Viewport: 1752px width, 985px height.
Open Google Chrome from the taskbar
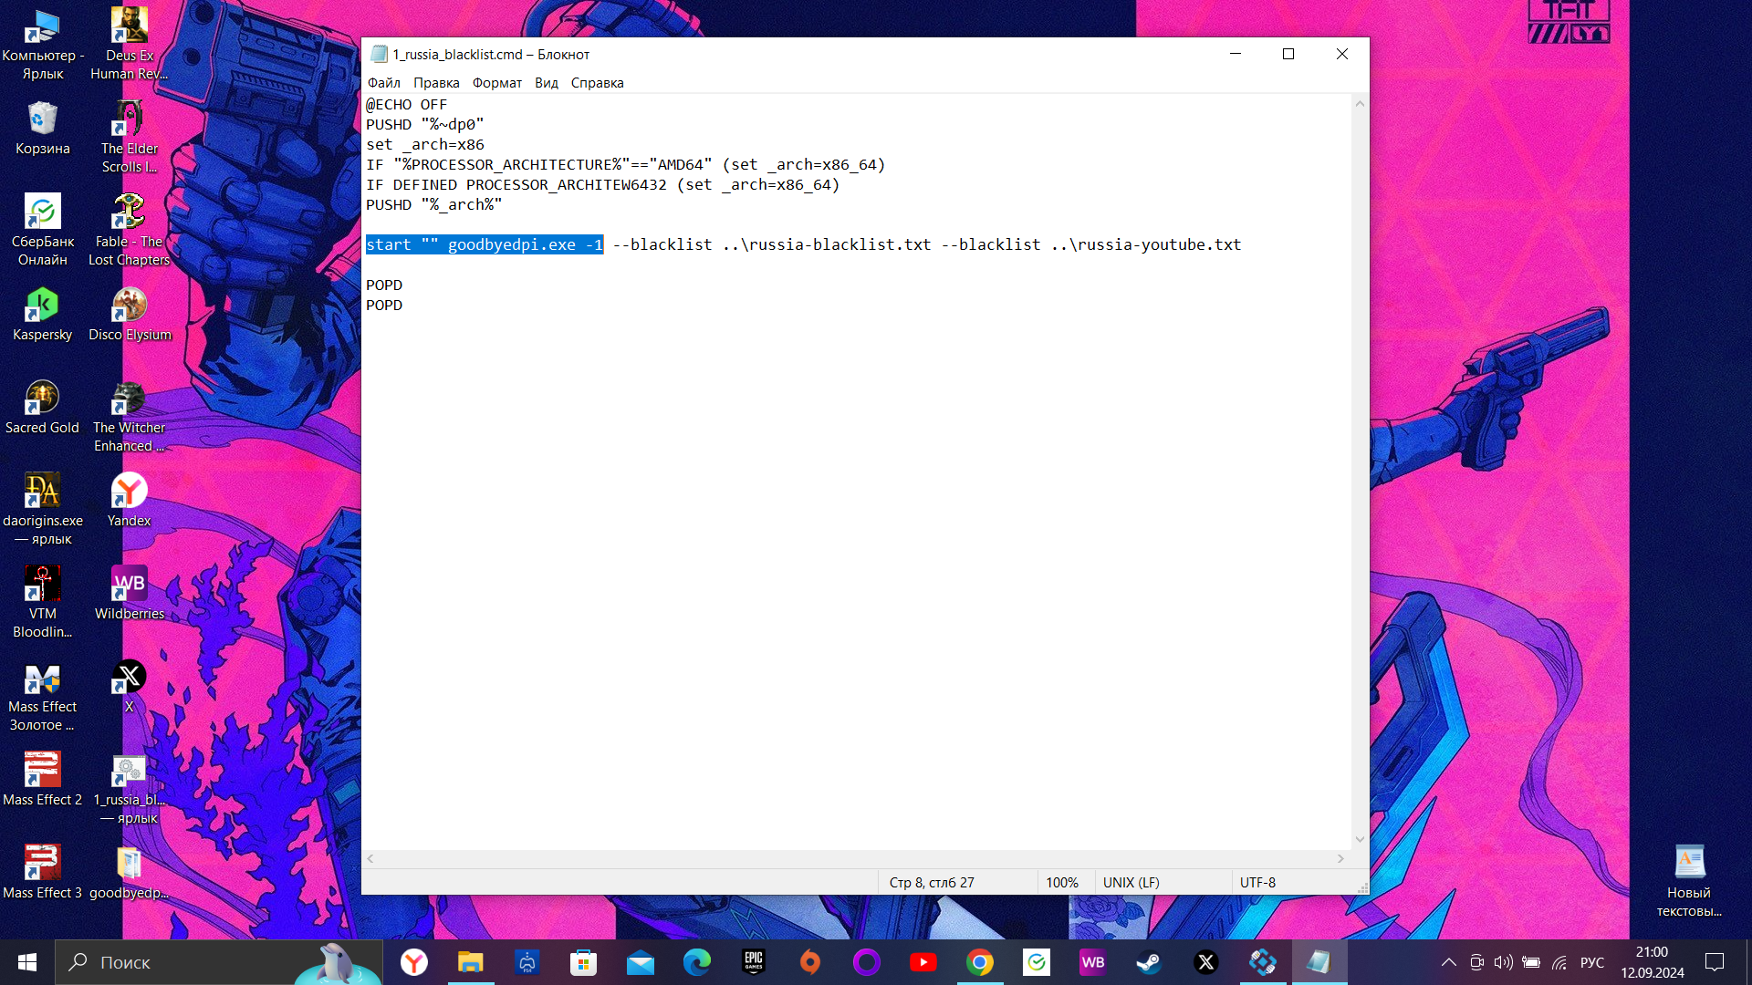pyautogui.click(x=980, y=962)
